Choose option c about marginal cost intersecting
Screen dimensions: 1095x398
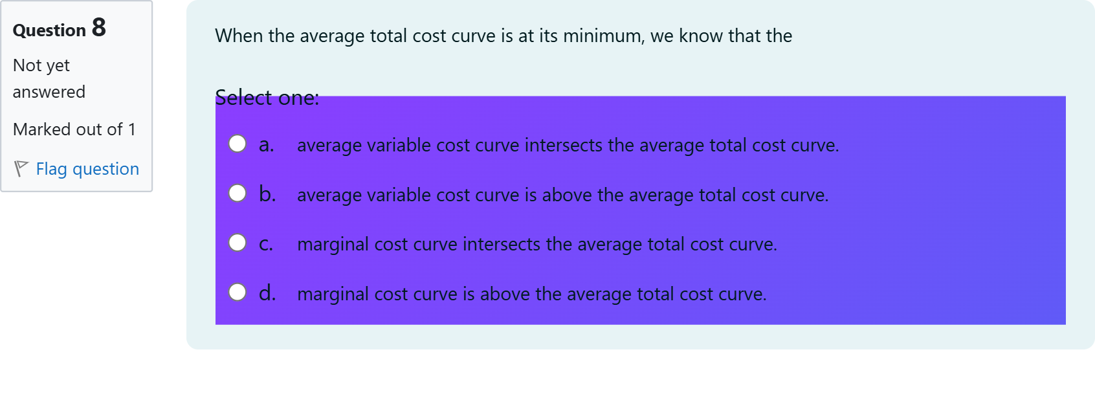point(537,245)
